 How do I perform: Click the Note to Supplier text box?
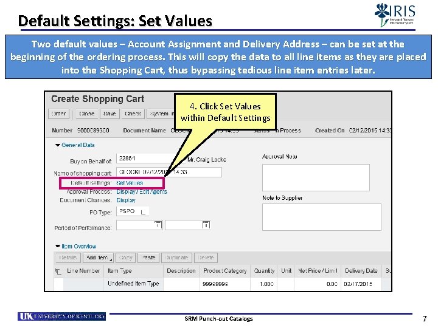[x=322, y=217]
